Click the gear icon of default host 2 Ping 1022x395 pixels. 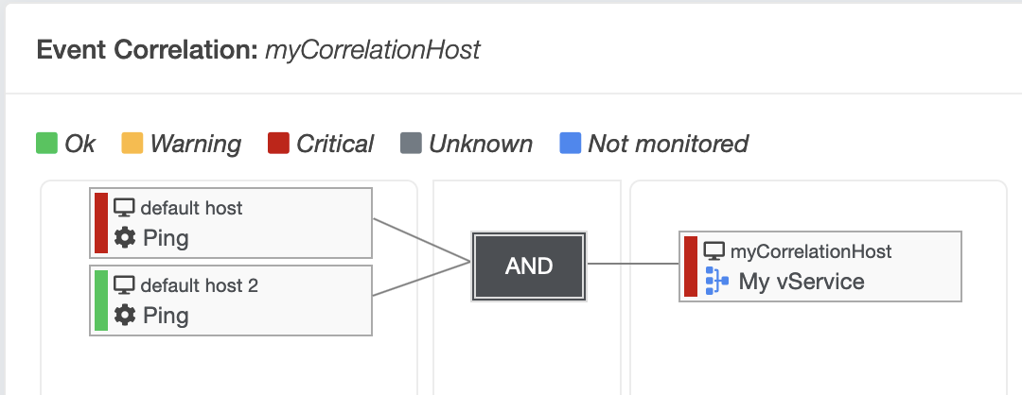[125, 315]
